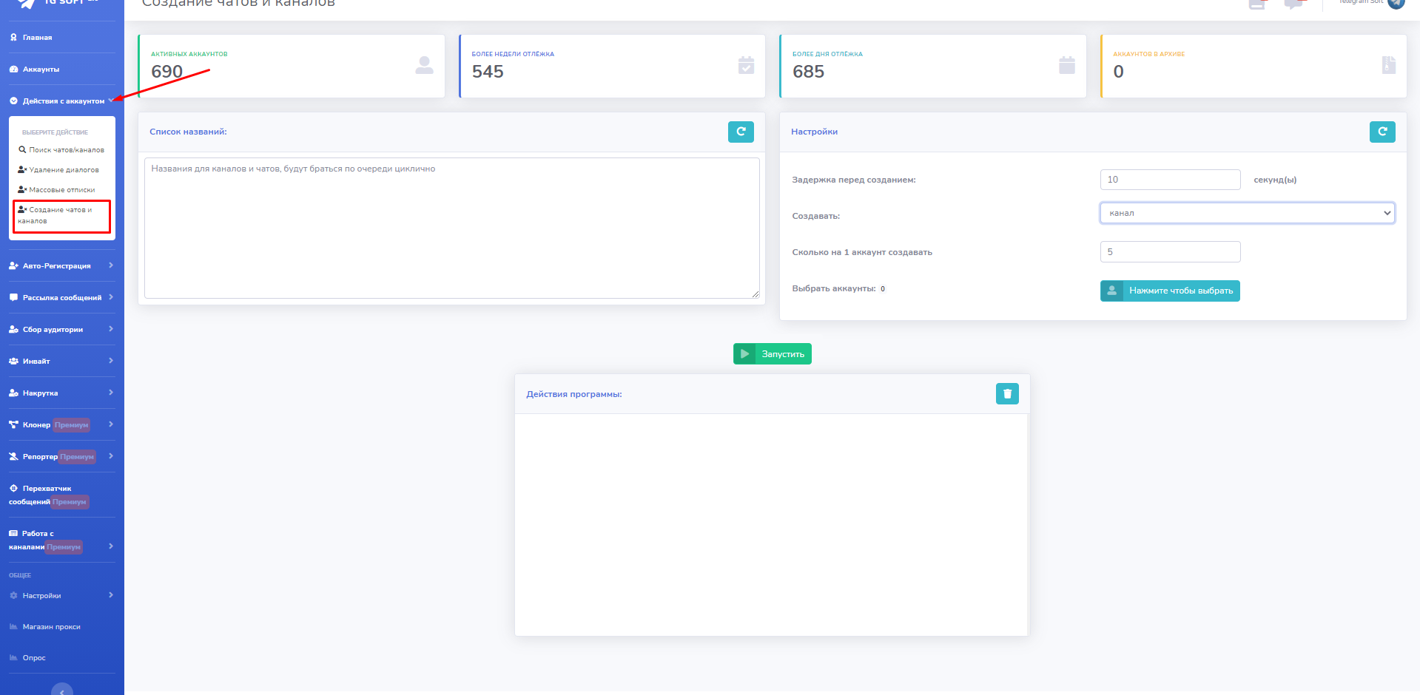Click the magnifier icon of Поиск чатов/каналов
This screenshot has height=695, width=1420.
(22, 149)
